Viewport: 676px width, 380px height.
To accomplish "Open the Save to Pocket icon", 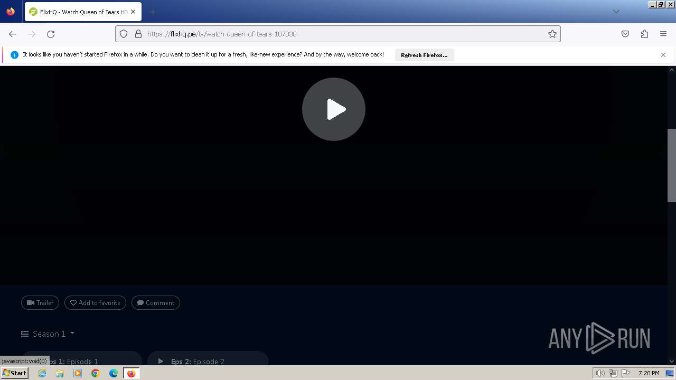I will (625, 34).
